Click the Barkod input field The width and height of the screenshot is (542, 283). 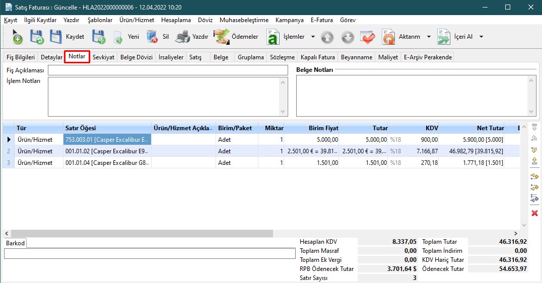(150, 254)
